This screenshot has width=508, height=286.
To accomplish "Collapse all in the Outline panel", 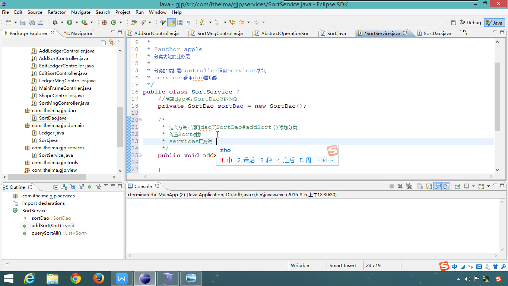I will click(55, 187).
